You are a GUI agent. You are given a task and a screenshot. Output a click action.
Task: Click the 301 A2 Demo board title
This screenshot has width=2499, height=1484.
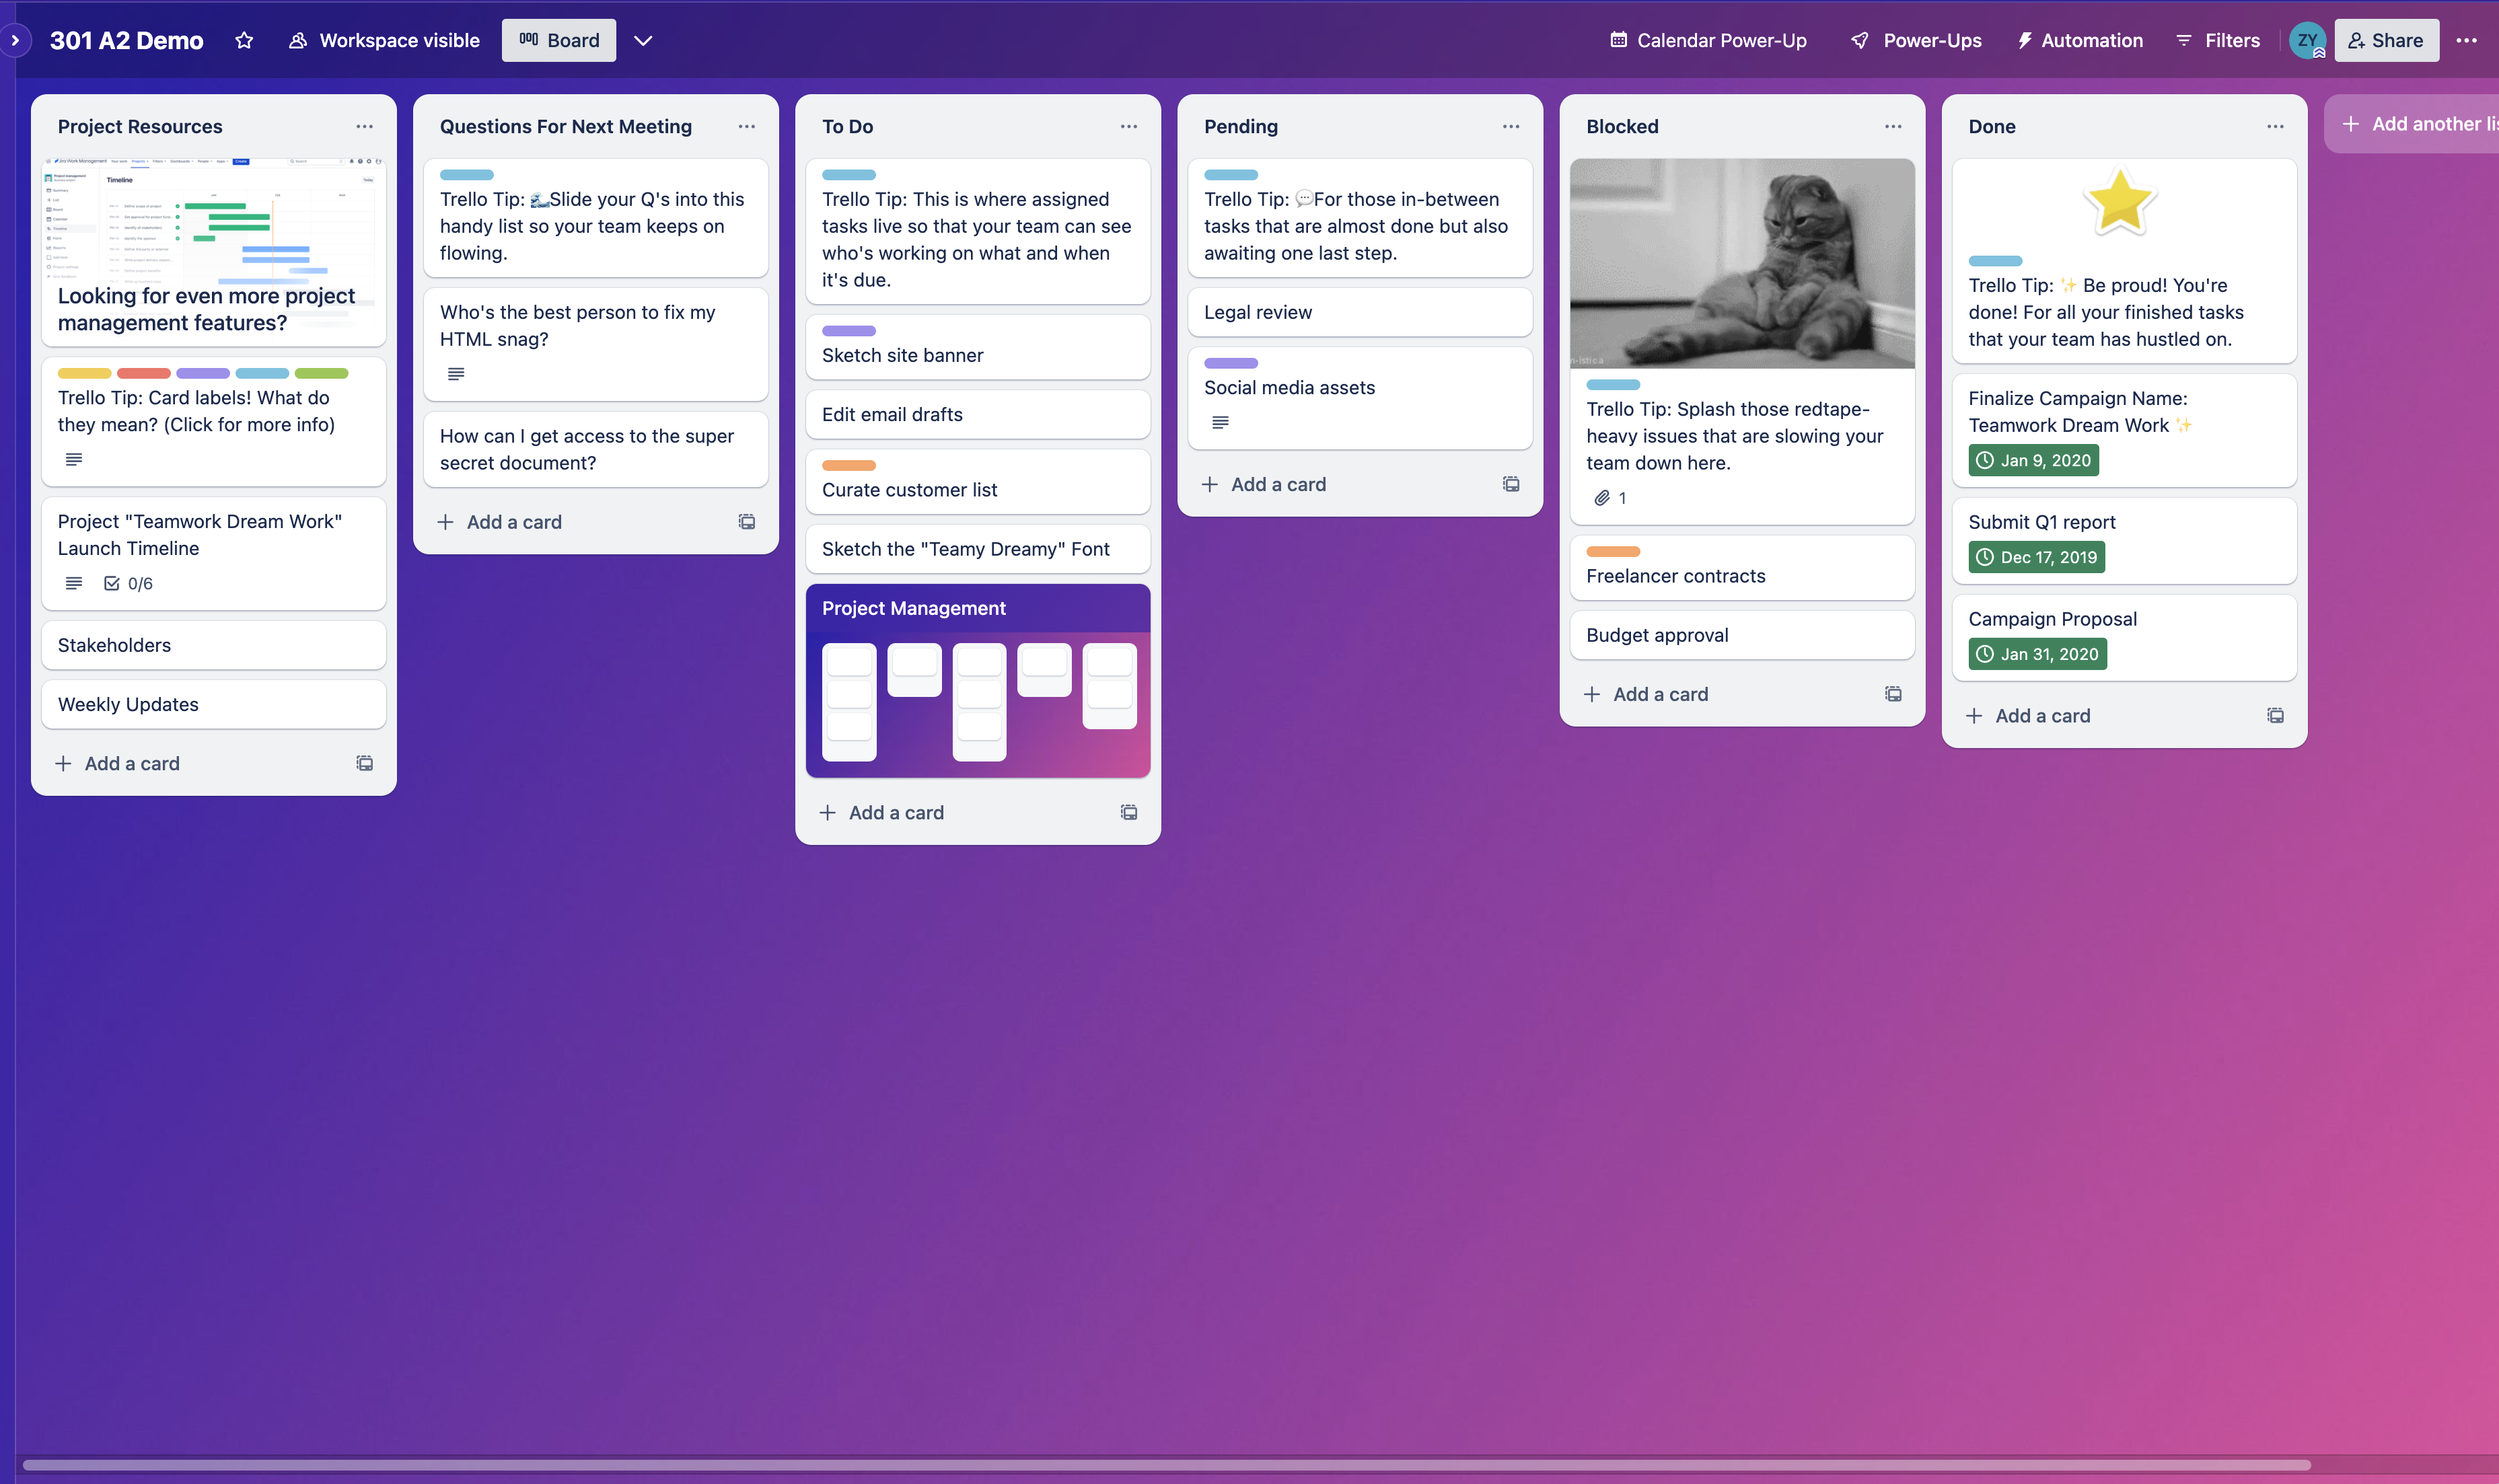[x=126, y=40]
